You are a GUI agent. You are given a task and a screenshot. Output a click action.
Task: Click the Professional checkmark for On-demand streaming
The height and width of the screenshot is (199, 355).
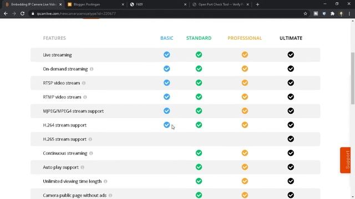click(245, 69)
